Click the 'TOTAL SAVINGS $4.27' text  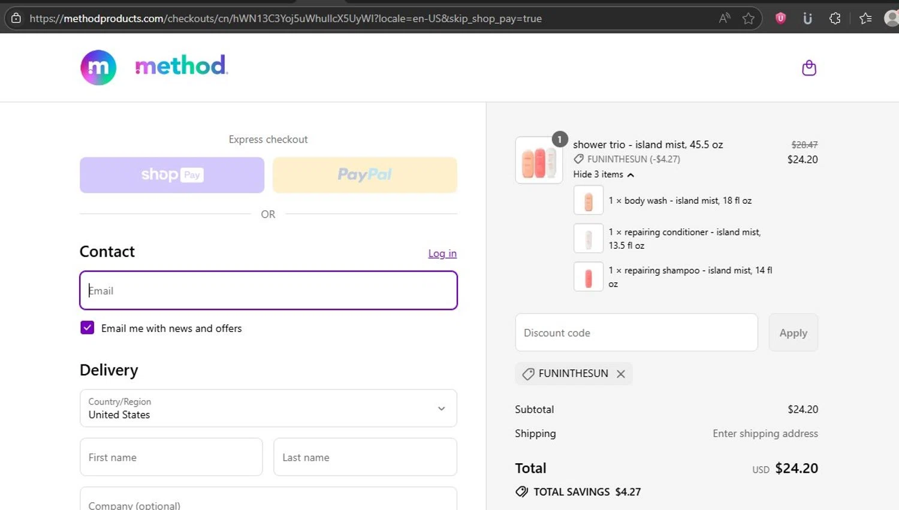click(587, 492)
